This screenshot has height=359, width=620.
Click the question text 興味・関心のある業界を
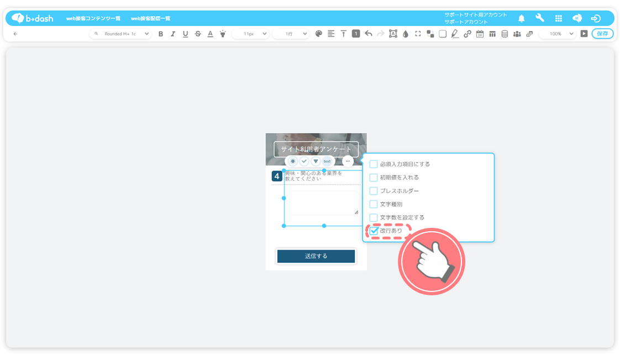pyautogui.click(x=313, y=173)
